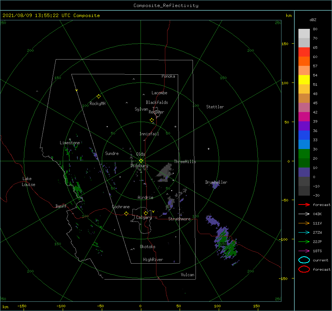This screenshot has height=311, width=332.
Task: Pick the light gray 70-80 dBZ swatch
Action: 304,34
